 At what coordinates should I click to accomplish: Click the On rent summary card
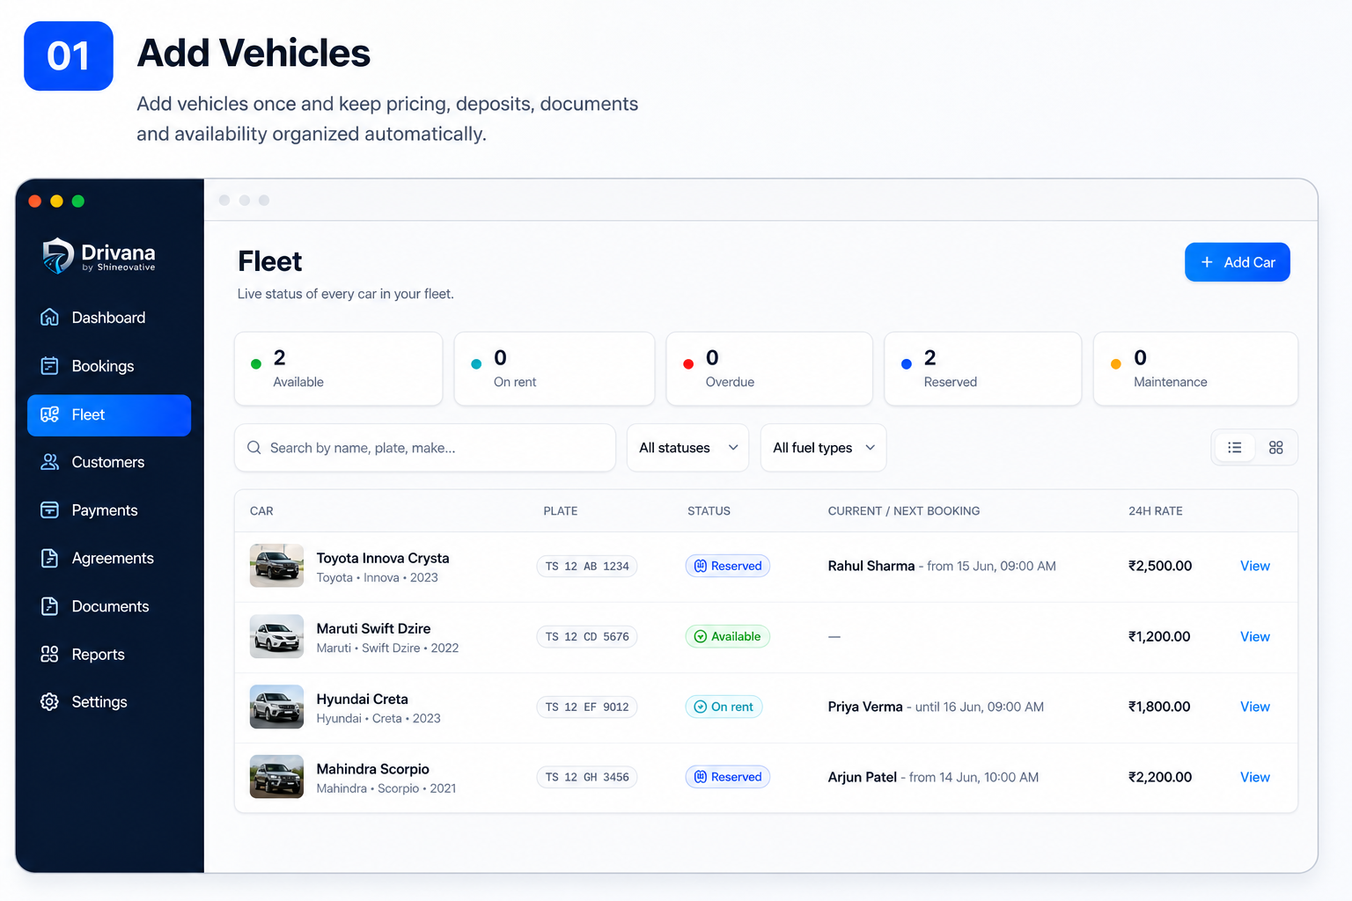[x=555, y=369]
